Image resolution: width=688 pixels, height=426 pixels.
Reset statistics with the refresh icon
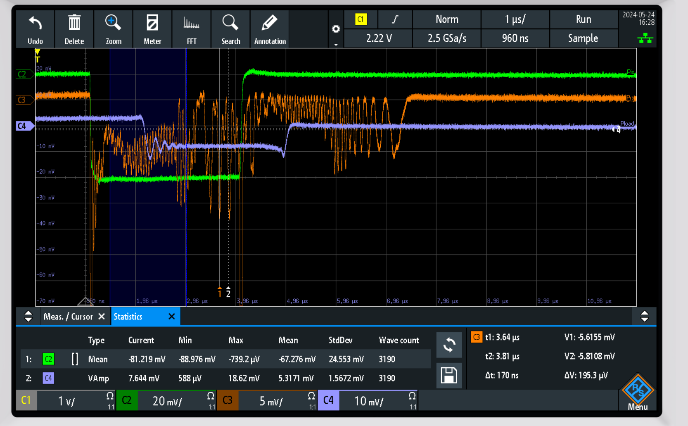coord(449,345)
